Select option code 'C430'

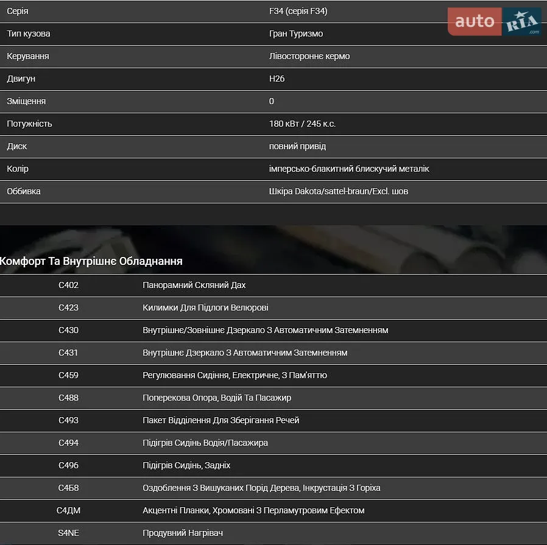(x=68, y=330)
